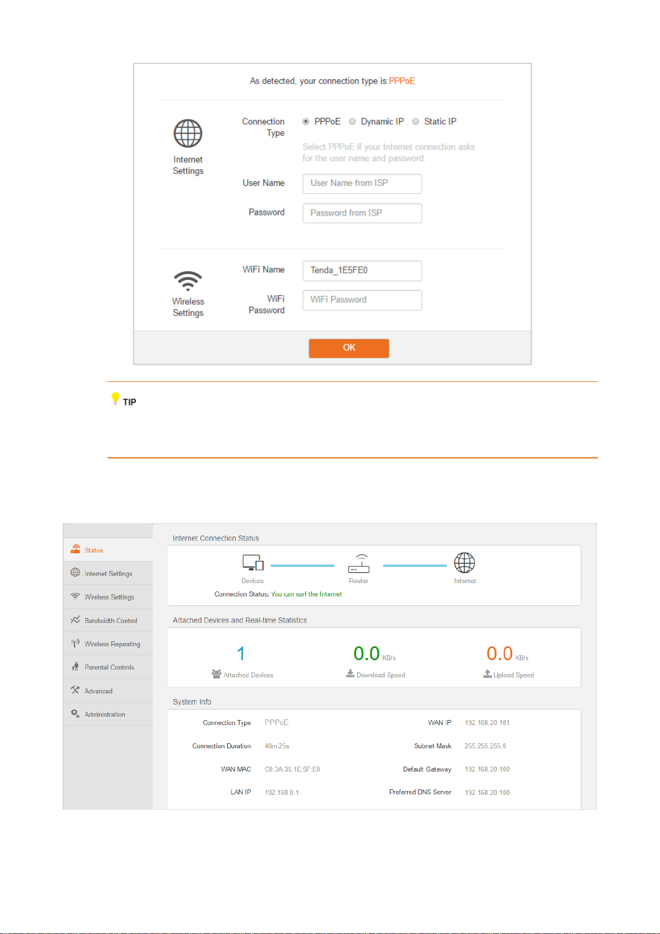The height and width of the screenshot is (934, 660).
Task: Open the Administration menu item
Action: [108, 714]
